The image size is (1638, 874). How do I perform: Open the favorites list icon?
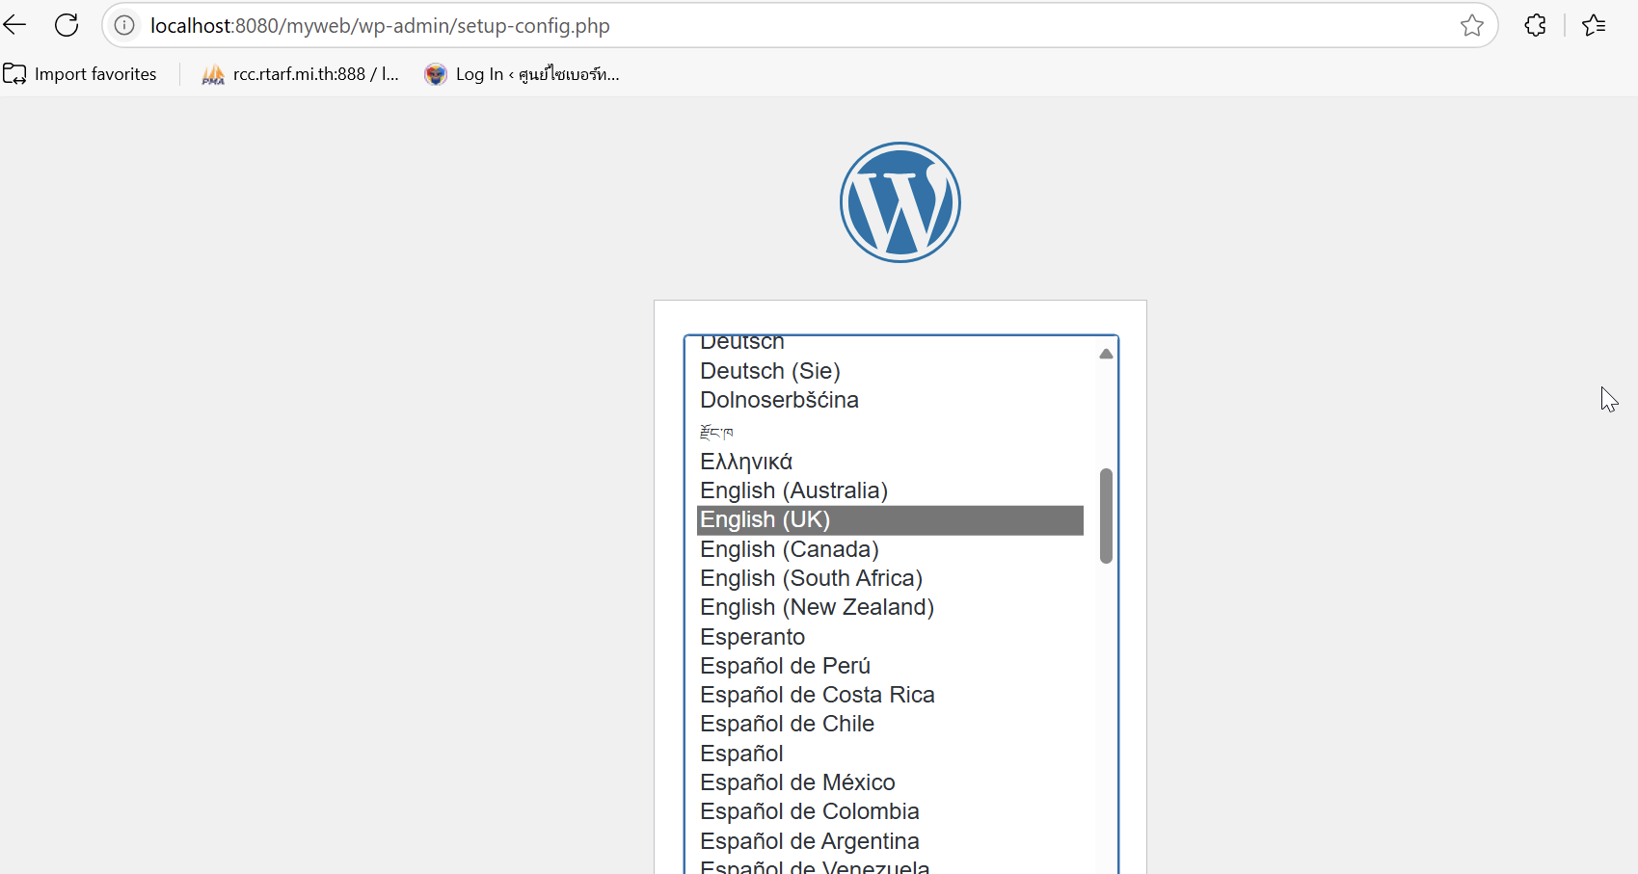coord(1594,26)
